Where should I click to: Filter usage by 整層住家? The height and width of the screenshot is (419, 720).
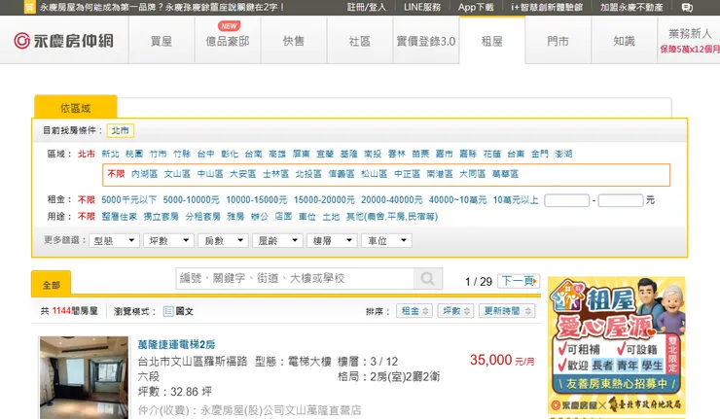pos(120,217)
